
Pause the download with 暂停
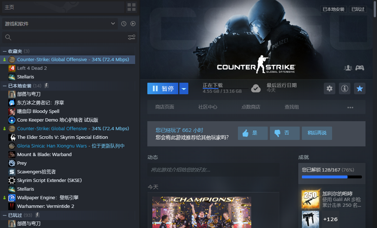point(163,88)
